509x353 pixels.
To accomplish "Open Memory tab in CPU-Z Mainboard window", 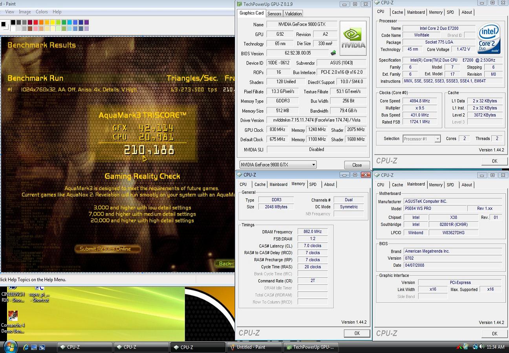I will [436, 185].
